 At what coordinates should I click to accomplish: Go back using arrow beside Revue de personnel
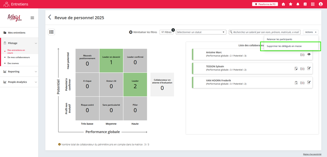(50, 18)
